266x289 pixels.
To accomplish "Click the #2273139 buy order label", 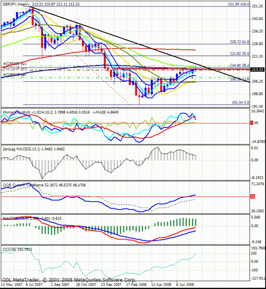I will [x=15, y=68].
